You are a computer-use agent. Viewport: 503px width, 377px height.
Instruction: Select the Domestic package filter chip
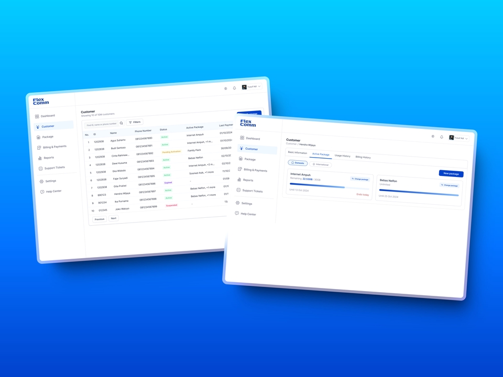pos(298,163)
